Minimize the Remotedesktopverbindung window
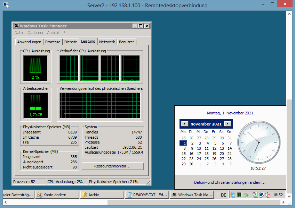 pyautogui.click(x=263, y=4)
